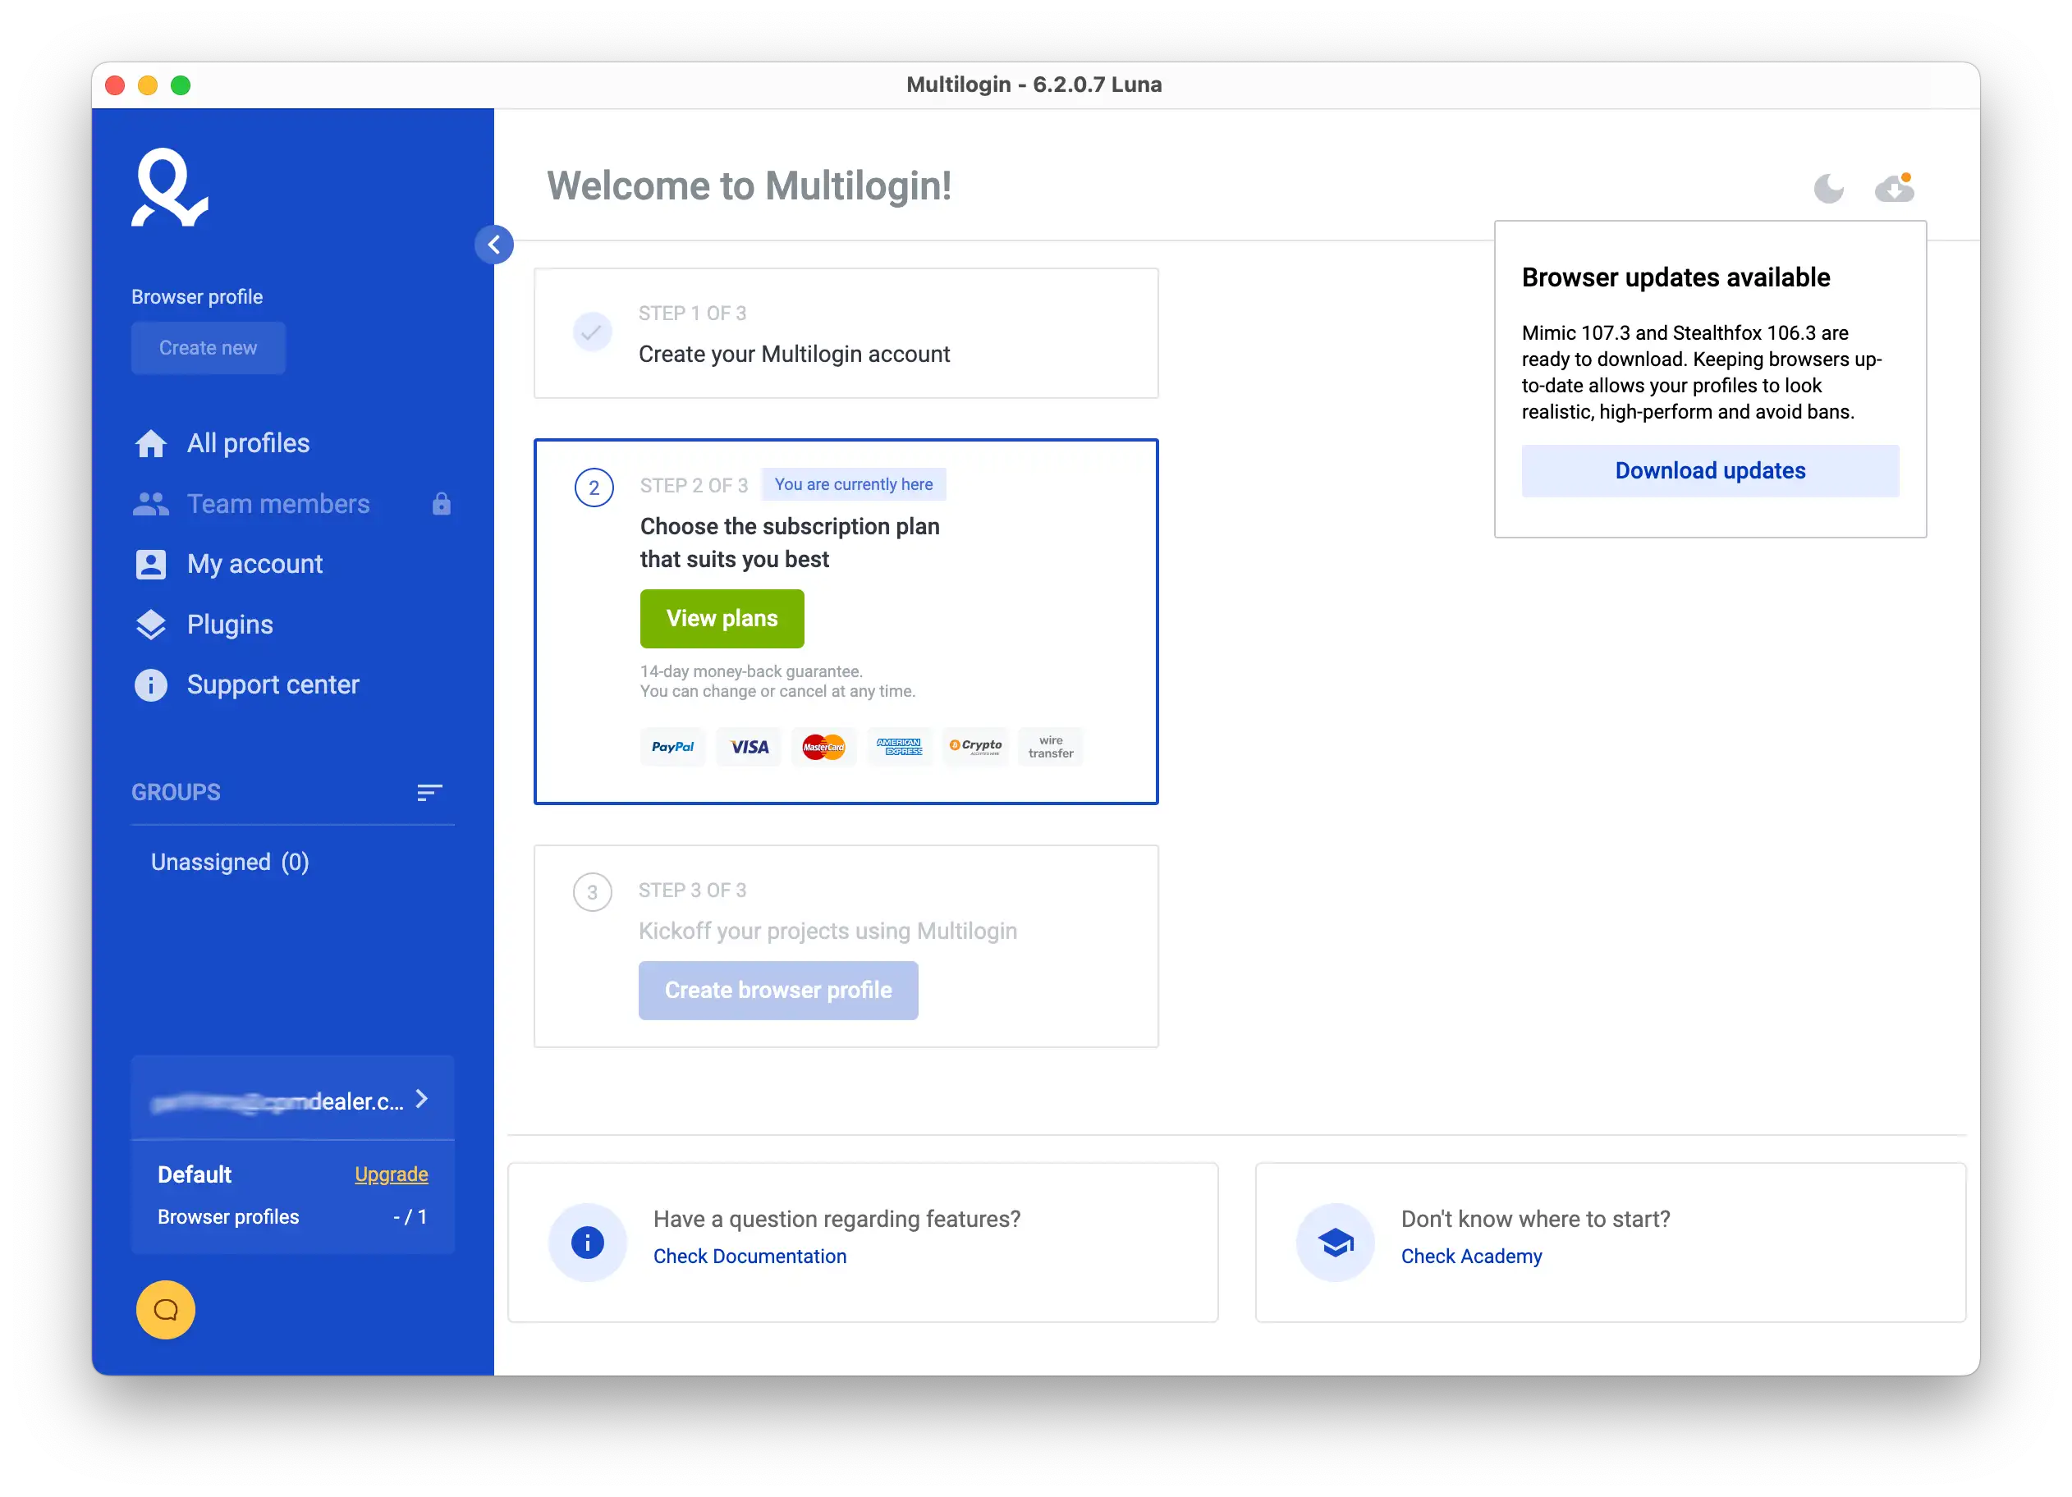2072x1497 pixels.
Task: Click the green full-screen window button
Action: tap(181, 85)
